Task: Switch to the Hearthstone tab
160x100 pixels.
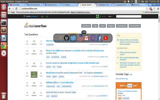Action: [x=52, y=5]
